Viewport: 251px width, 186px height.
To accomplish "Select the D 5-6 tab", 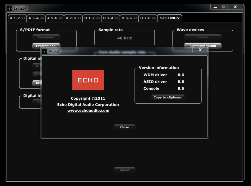I will (129, 18).
